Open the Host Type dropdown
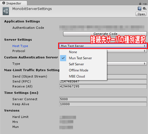 (x=103, y=46)
